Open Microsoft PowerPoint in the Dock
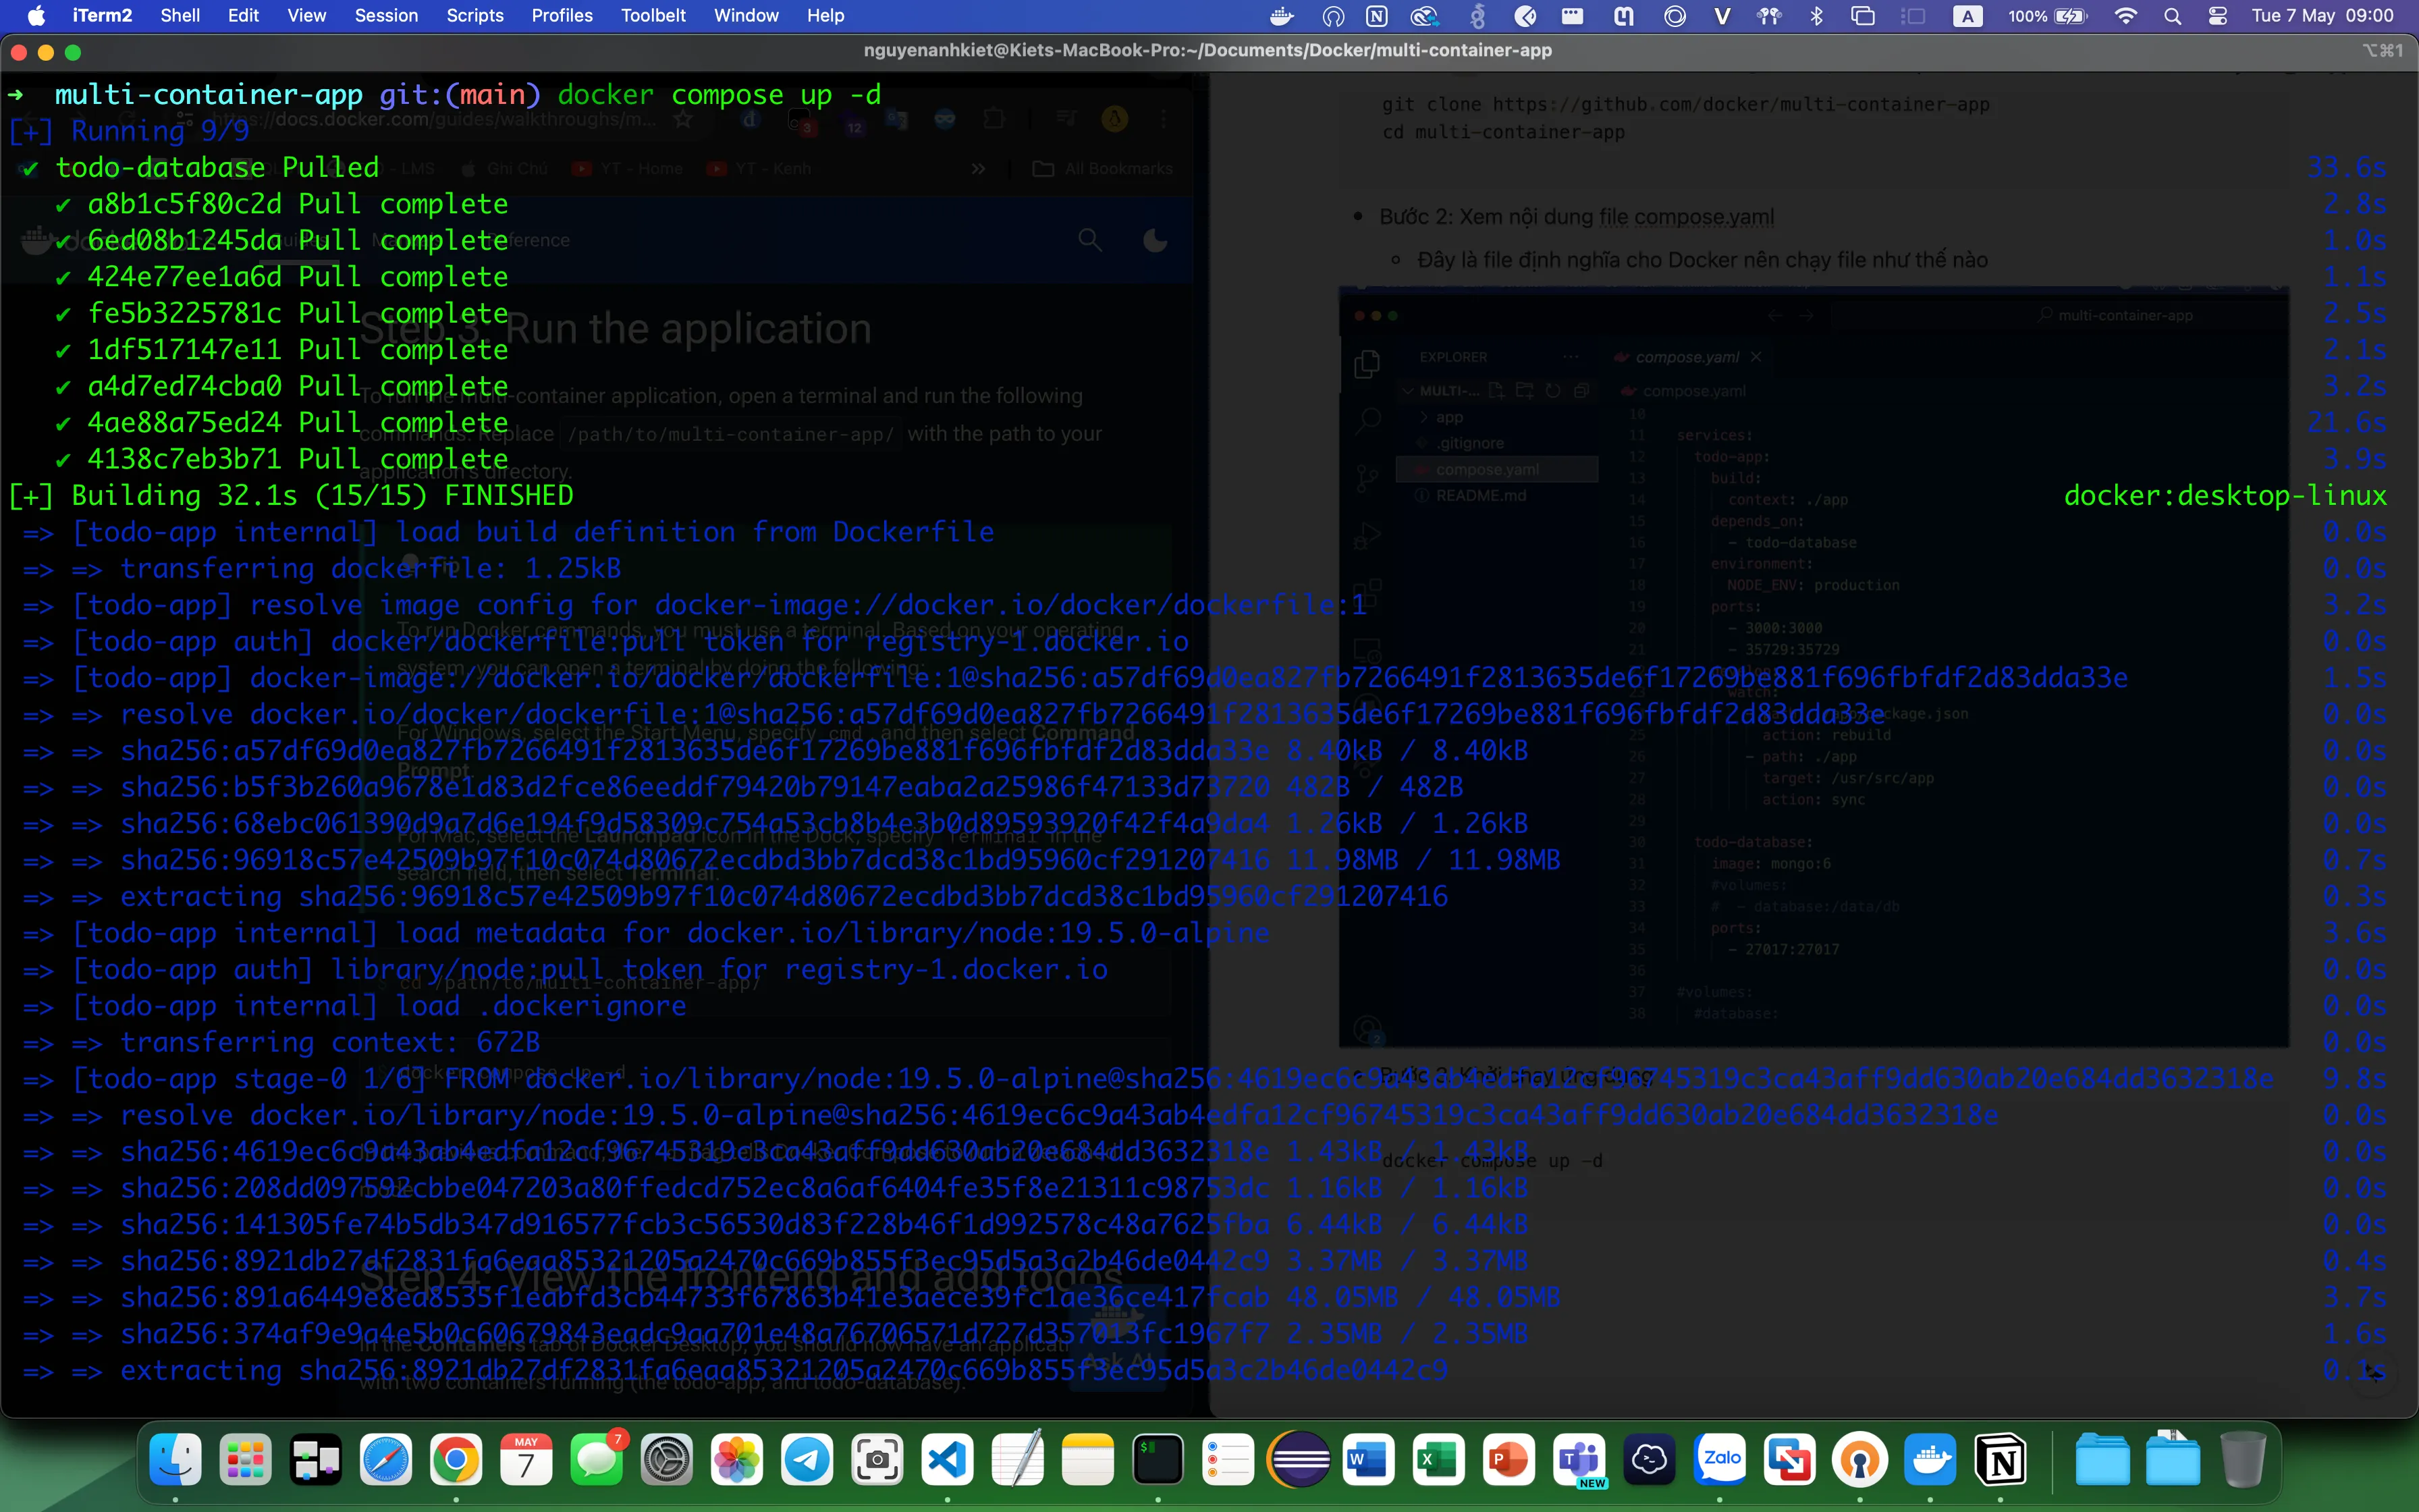 click(x=1509, y=1461)
